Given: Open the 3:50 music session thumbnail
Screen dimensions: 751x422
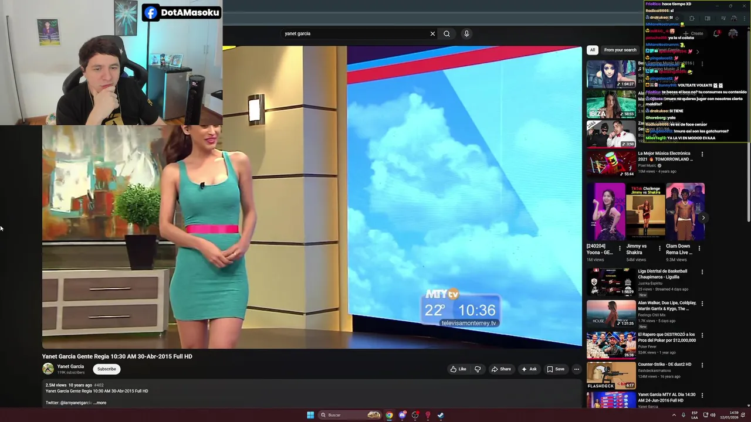Looking at the screenshot, I should 611,134.
